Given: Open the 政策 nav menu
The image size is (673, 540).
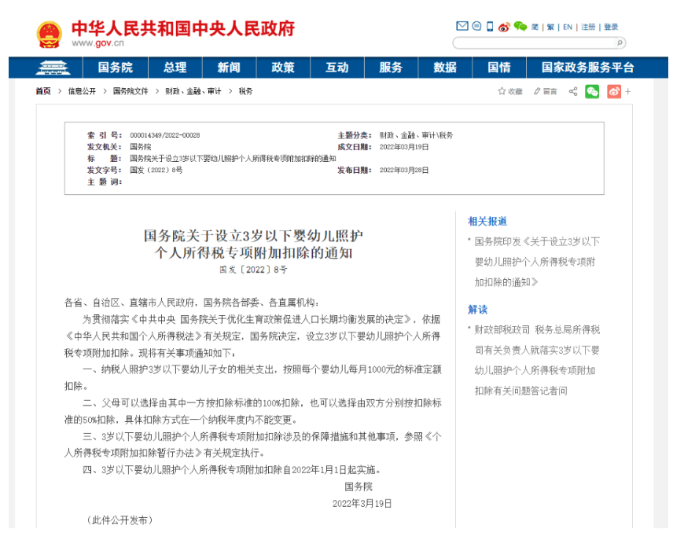Looking at the screenshot, I should pyautogui.click(x=283, y=68).
